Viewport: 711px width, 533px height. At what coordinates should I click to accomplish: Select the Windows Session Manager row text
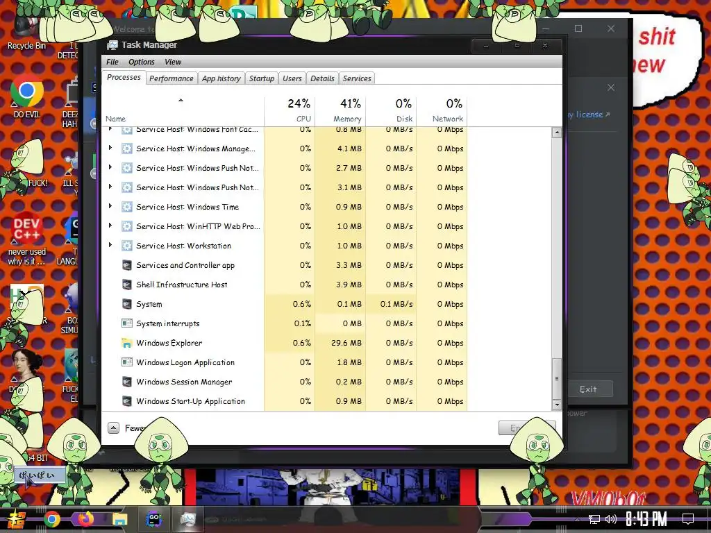click(x=184, y=382)
